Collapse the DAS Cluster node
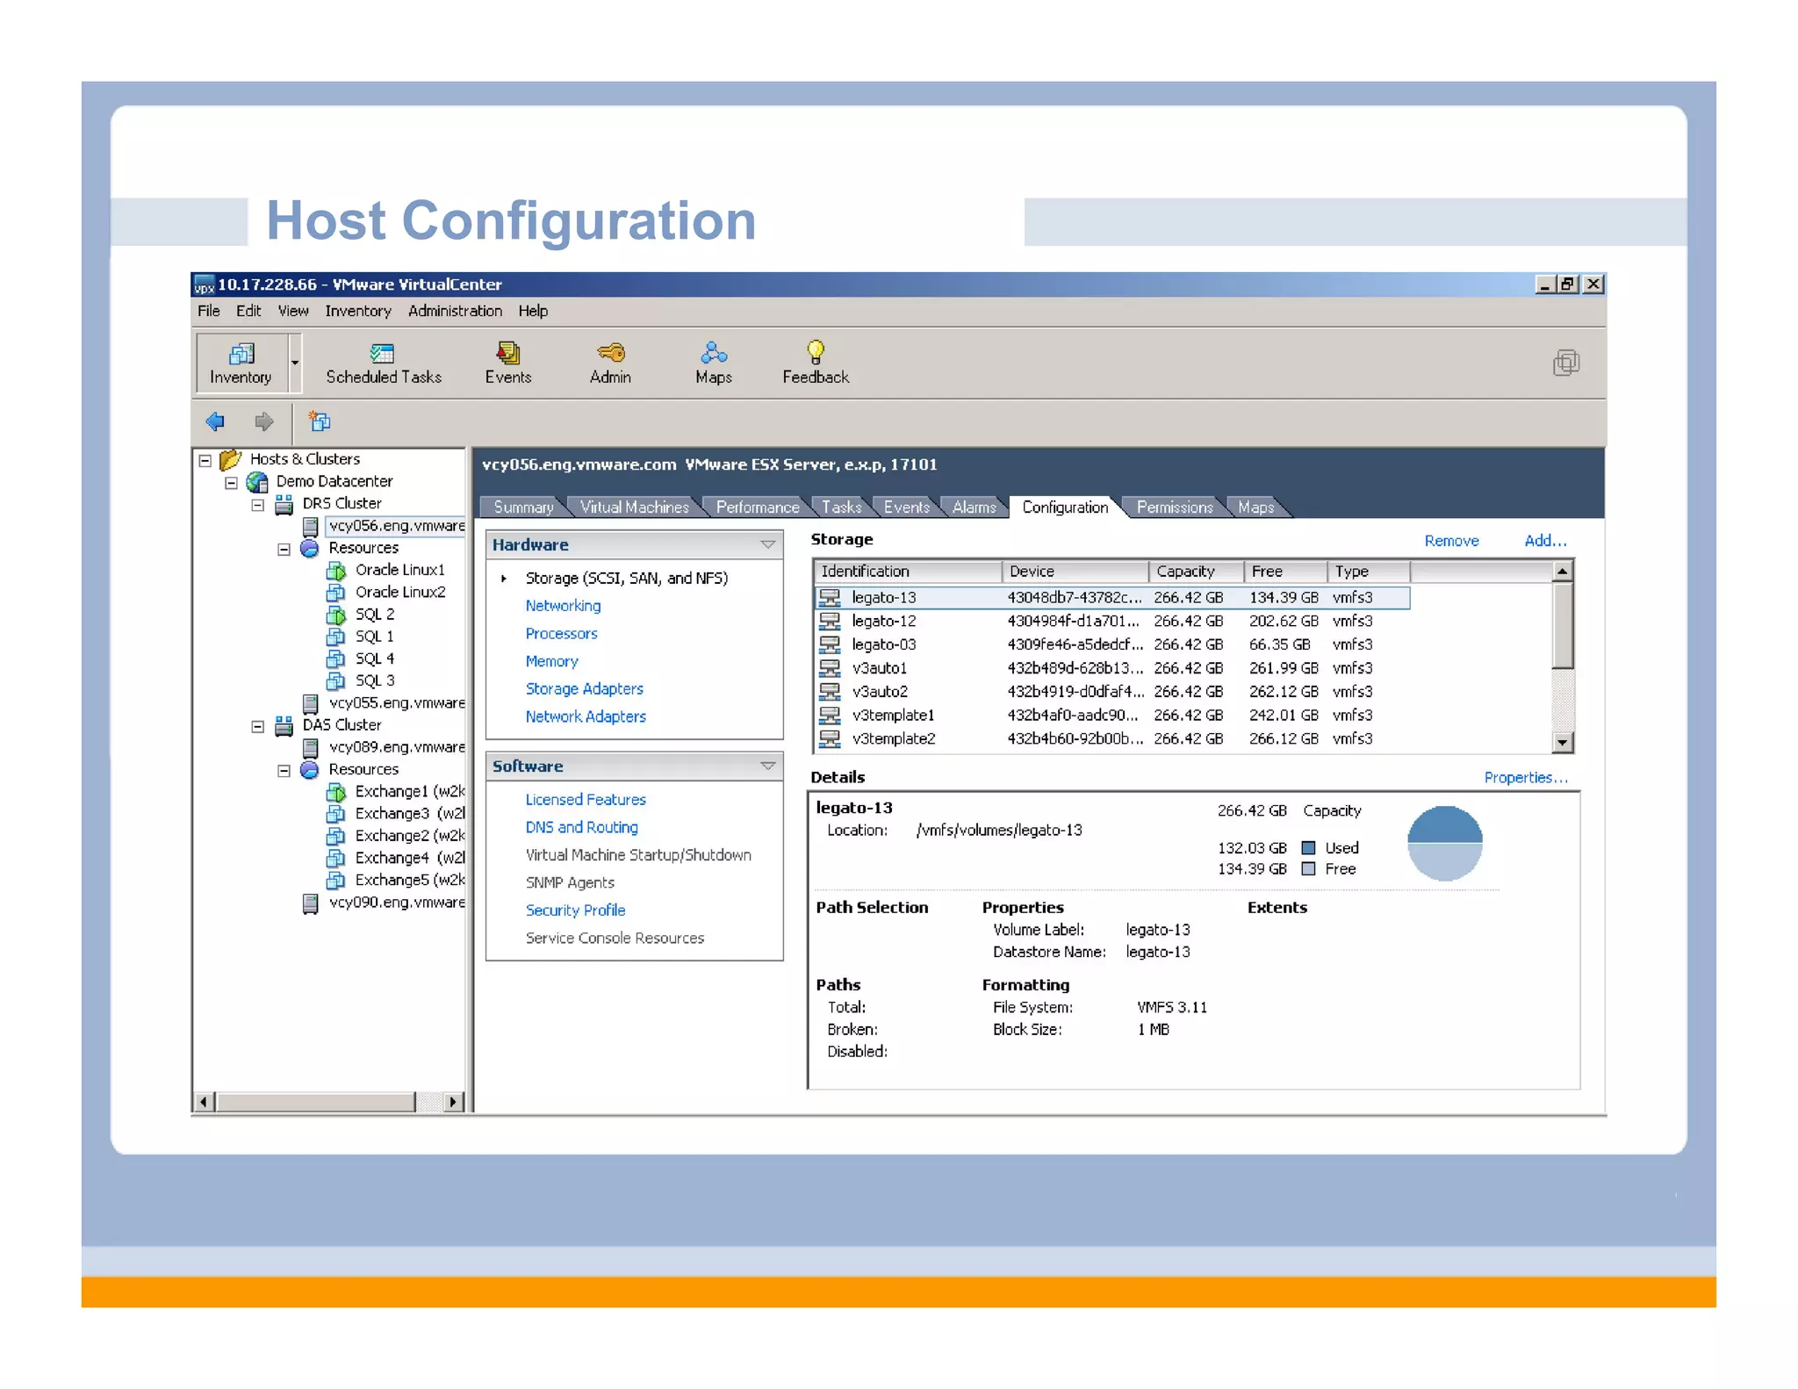 coord(257,726)
